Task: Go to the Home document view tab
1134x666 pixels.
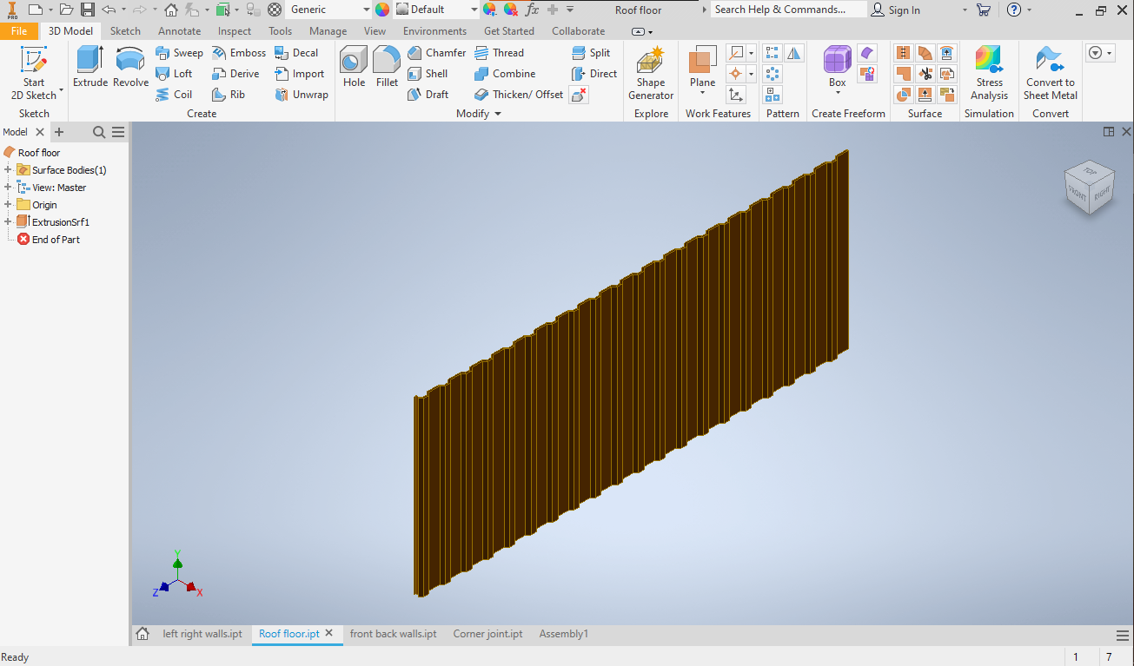Action: [x=143, y=634]
